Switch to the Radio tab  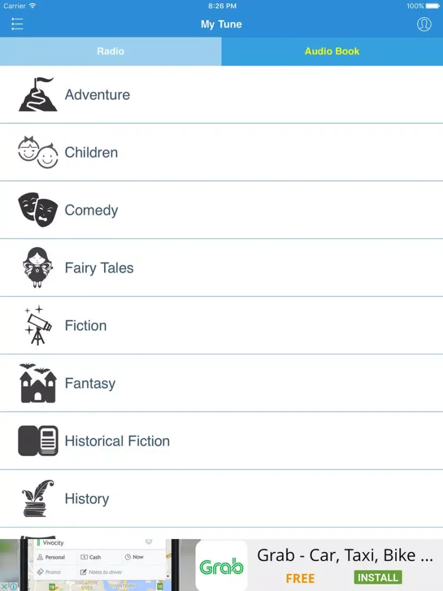coord(111,51)
